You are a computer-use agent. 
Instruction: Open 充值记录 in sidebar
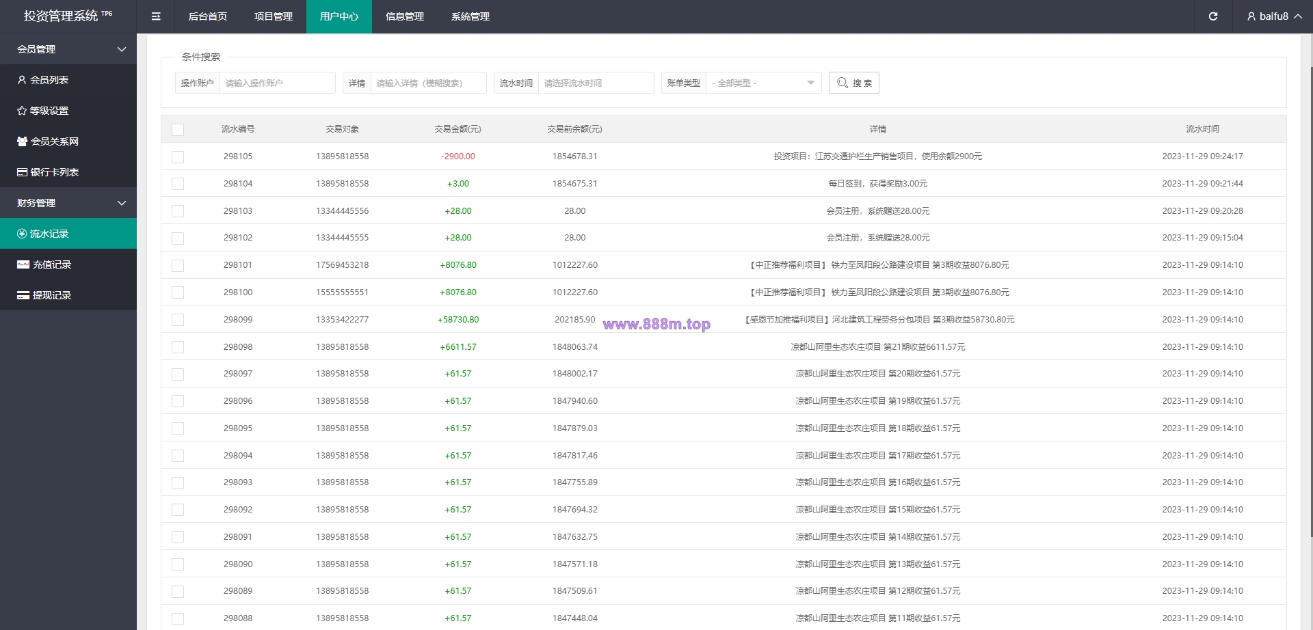pyautogui.click(x=68, y=264)
